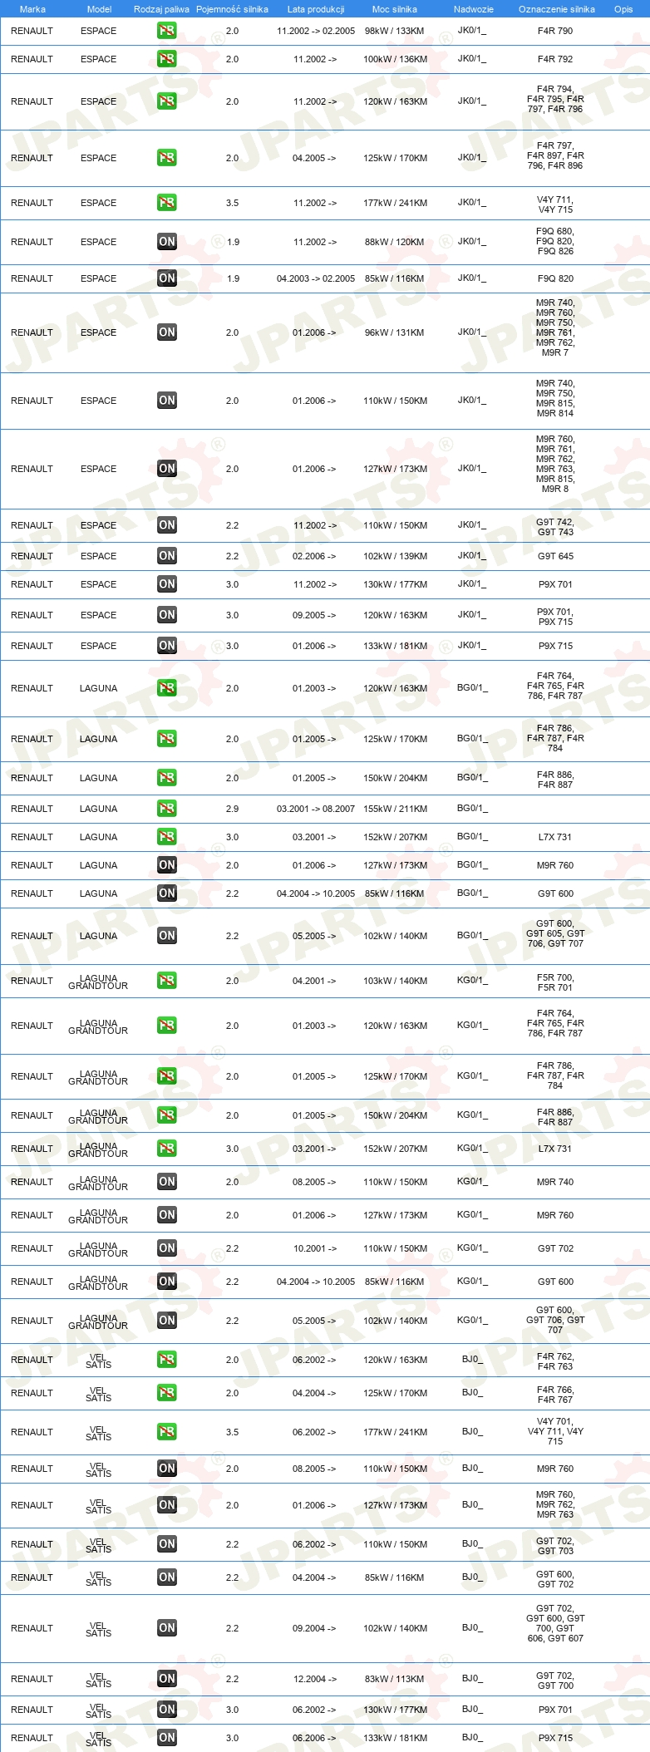Select the 04.2003 -> 02.2005 date cell
Viewport: 650px width, 1752px height.
(316, 278)
